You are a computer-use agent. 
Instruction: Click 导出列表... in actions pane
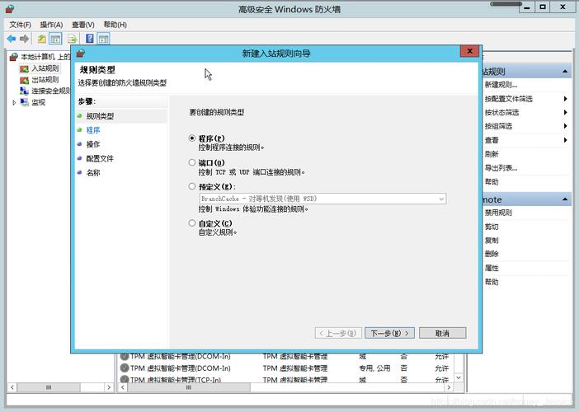[501, 168]
